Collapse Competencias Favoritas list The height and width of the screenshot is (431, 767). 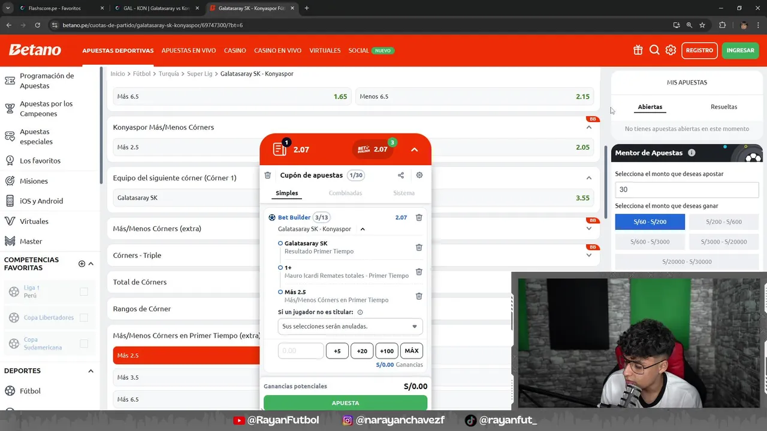[91, 264]
